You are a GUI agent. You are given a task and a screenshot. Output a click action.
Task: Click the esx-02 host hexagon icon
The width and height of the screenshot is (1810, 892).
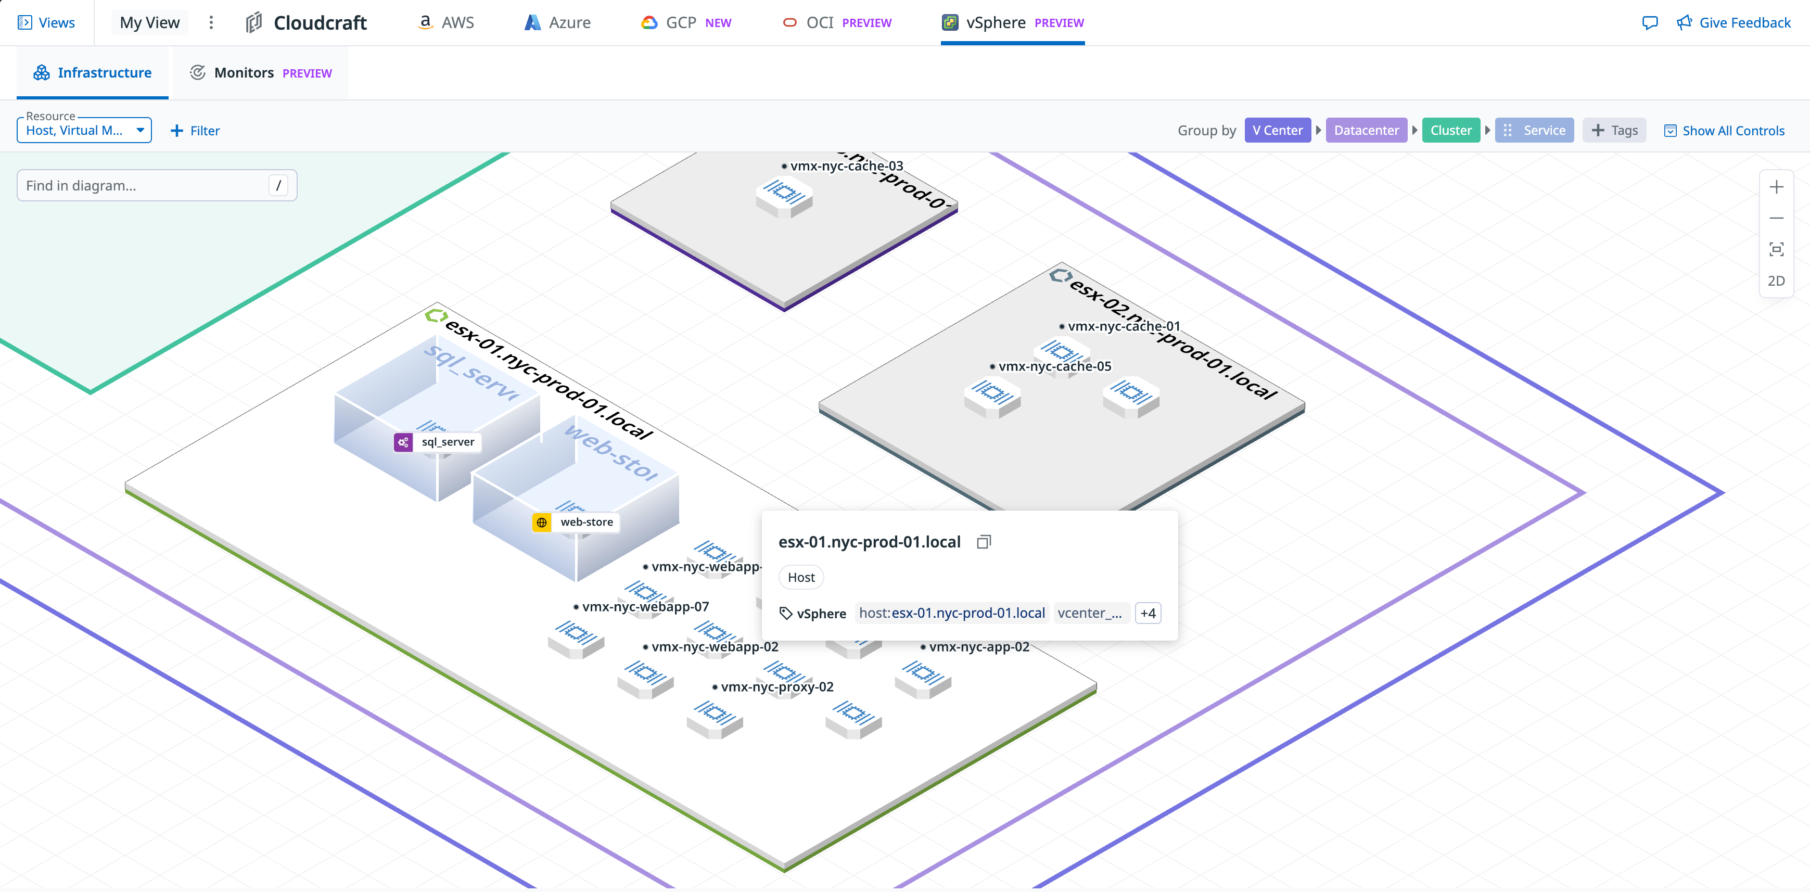pos(1060,275)
